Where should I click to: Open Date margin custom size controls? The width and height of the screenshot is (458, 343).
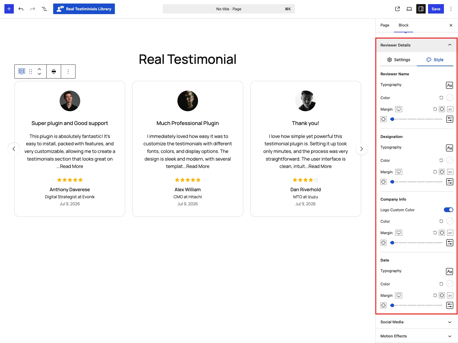(450, 305)
